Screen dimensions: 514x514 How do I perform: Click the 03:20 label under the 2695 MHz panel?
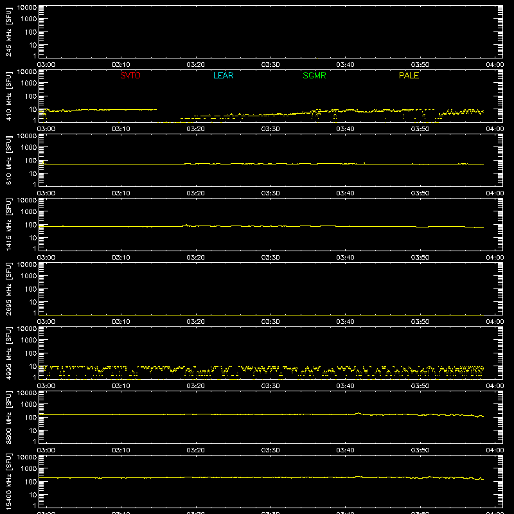[x=196, y=322]
